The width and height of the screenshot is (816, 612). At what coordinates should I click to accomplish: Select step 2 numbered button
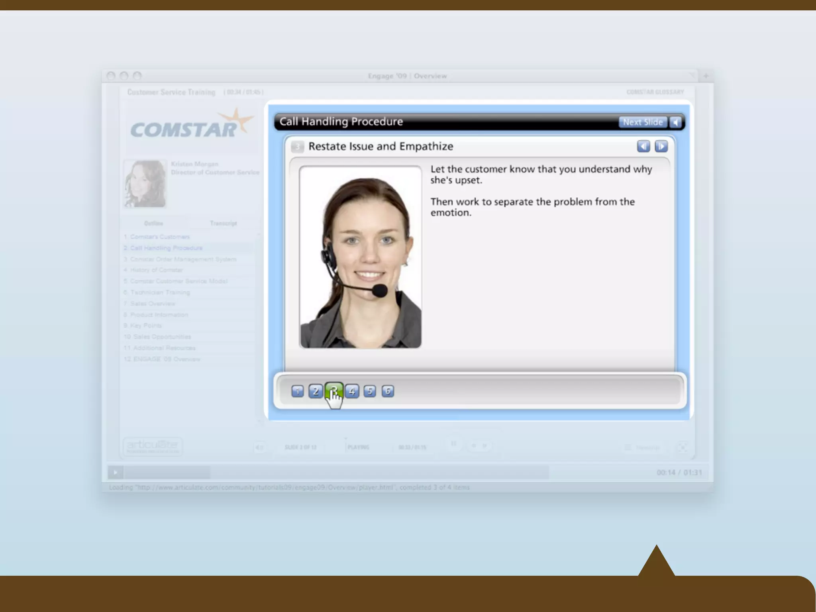pos(316,391)
